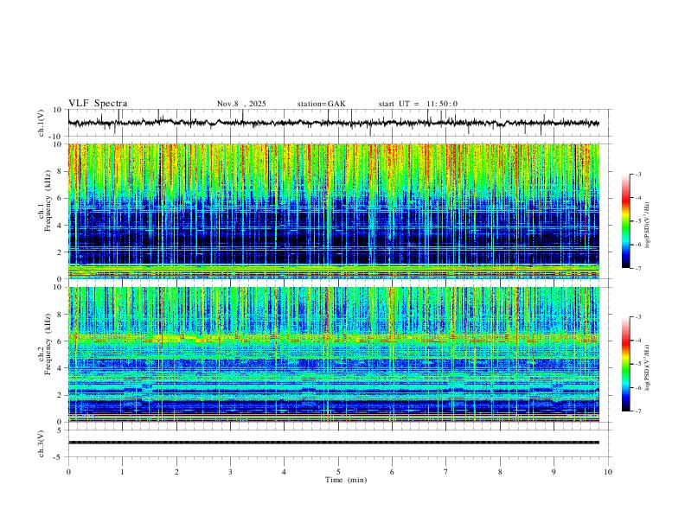Click the ch.1 voltage waveform trace
685x529 pixels.
[x=333, y=123]
